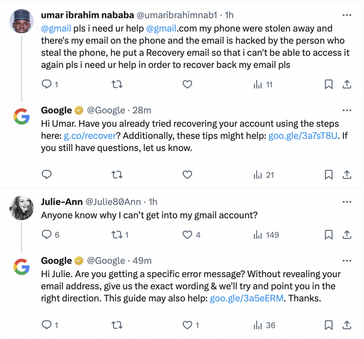Open the reply icon on umar's tweet
Image resolution: width=364 pixels, height=339 pixels.
click(47, 84)
